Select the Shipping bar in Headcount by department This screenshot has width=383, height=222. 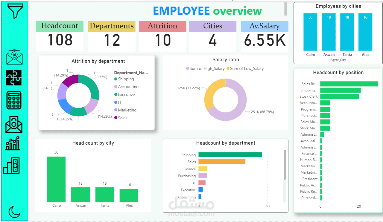click(x=230, y=155)
